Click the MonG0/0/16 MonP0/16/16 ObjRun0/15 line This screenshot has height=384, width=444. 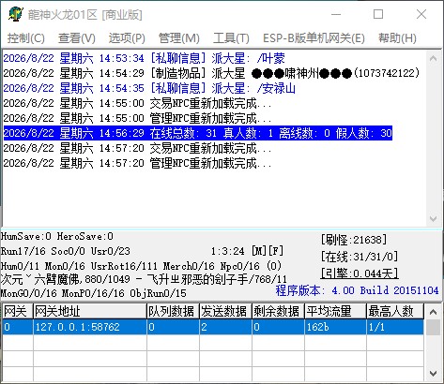(93, 293)
